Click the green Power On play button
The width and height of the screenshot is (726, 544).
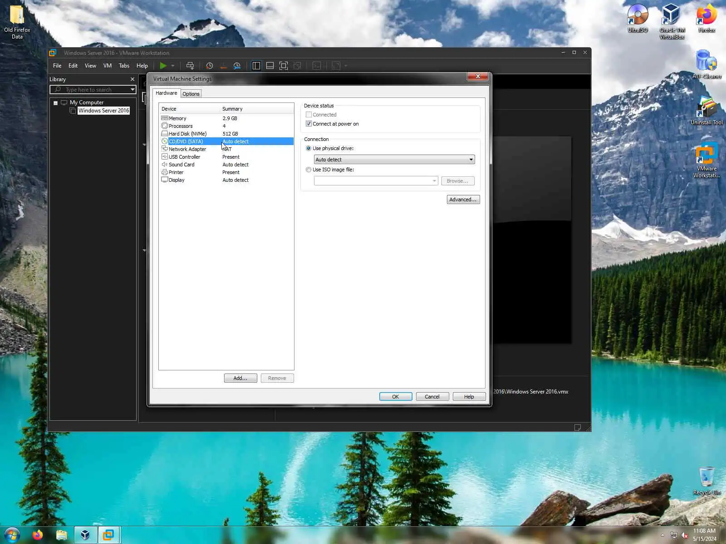click(163, 66)
